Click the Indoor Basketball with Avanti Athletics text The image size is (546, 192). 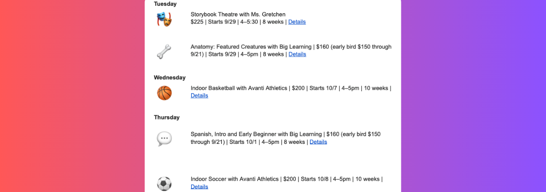tap(238, 88)
